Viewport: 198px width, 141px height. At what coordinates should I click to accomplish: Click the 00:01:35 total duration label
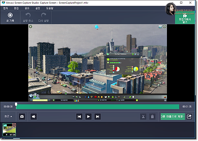[187, 107]
